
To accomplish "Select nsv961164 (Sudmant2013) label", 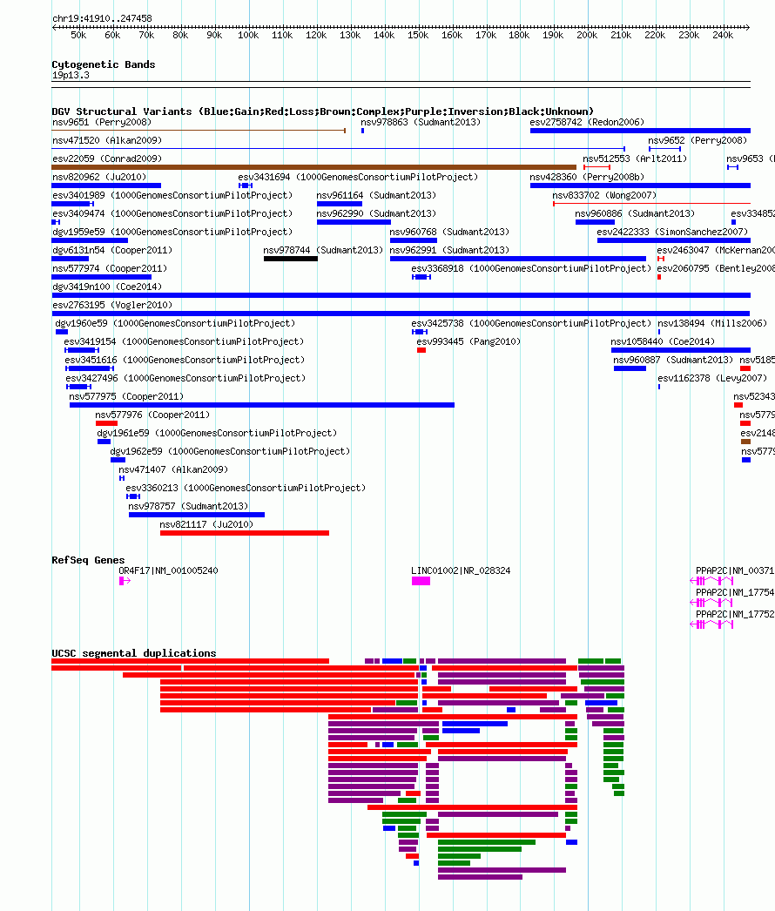I will pos(376,195).
